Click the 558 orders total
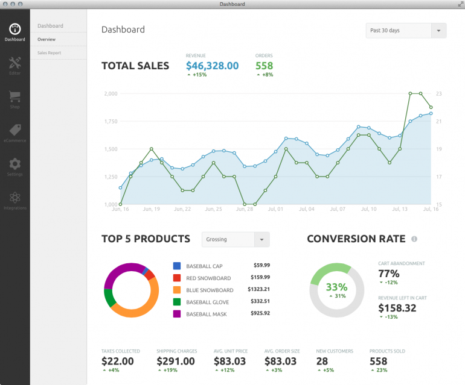The width and height of the screenshot is (465, 385). (x=264, y=66)
